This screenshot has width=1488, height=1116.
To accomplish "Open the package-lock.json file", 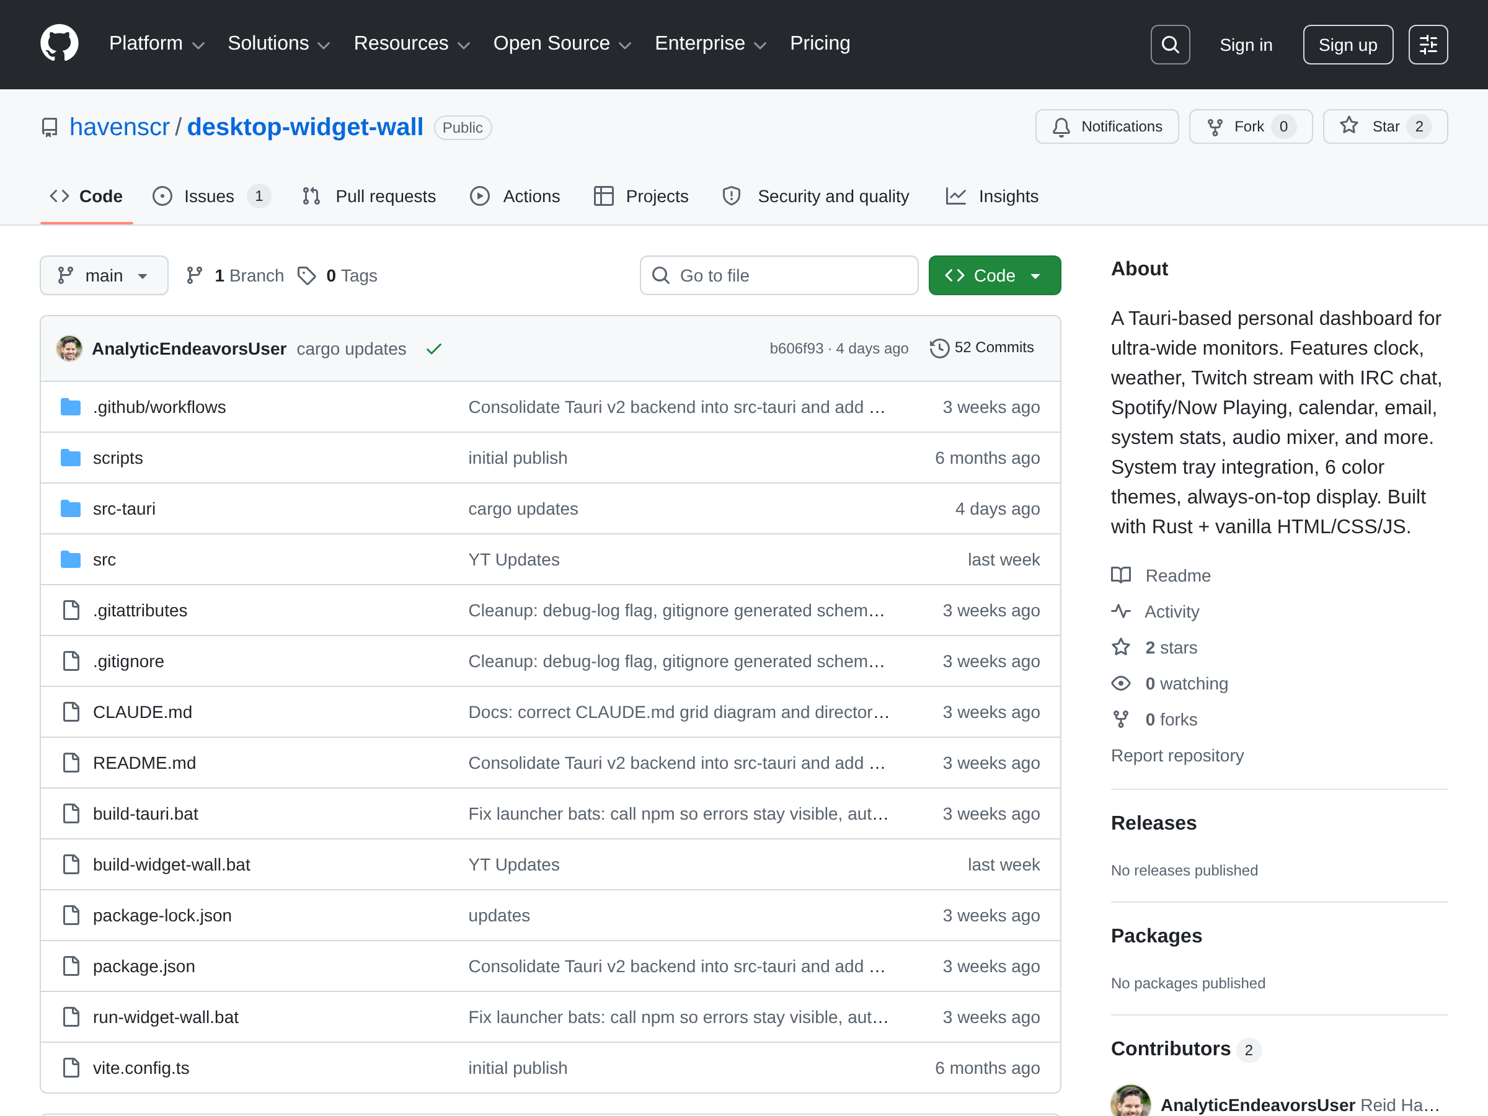I will pyautogui.click(x=162, y=916).
